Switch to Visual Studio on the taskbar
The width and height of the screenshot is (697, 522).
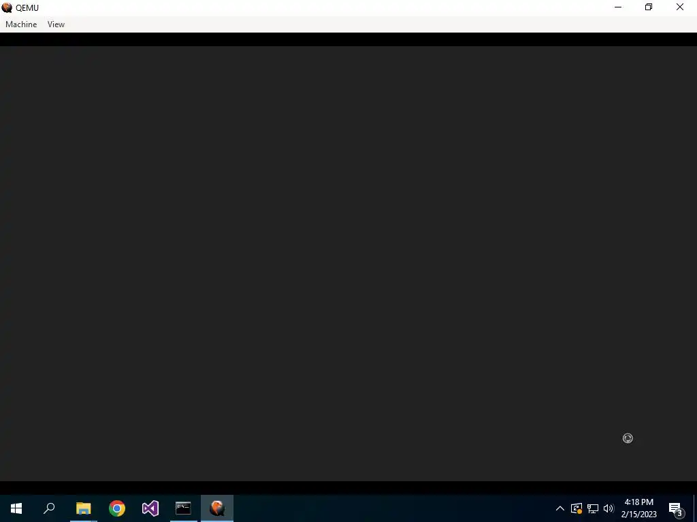click(x=150, y=508)
